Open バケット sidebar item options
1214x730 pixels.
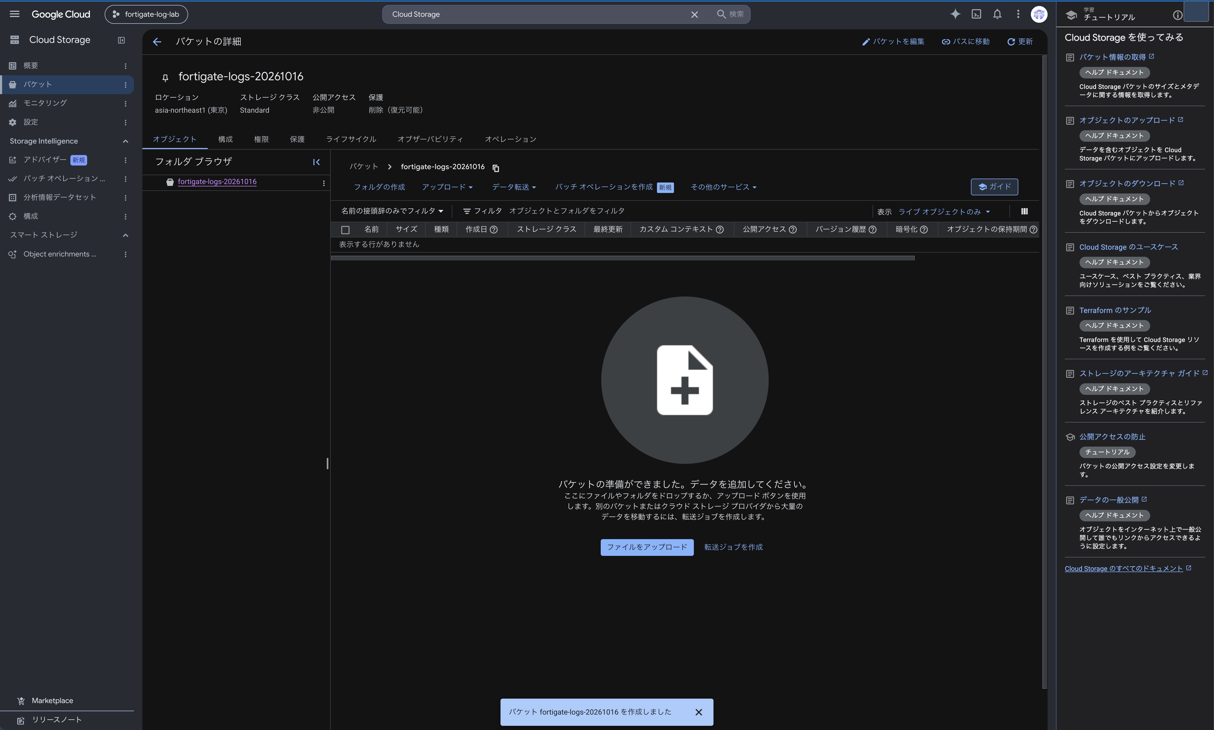(x=126, y=85)
